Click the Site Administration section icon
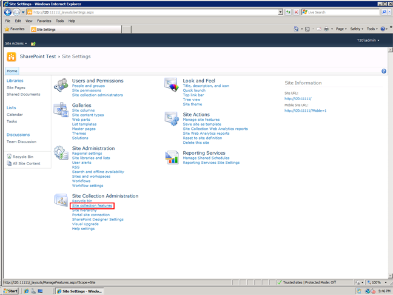Screen dimensions: 393x295 (61, 153)
